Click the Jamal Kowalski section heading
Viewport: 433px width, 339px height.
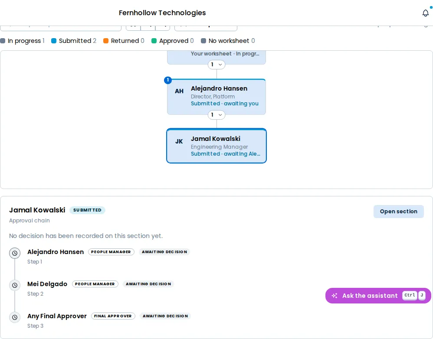click(37, 210)
